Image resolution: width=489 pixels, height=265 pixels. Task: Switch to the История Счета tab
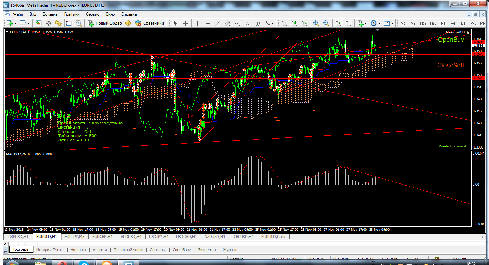tap(50, 250)
